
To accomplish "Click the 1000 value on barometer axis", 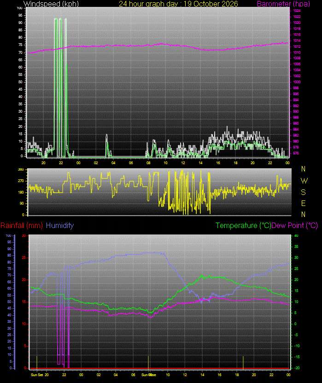I will [x=297, y=82].
